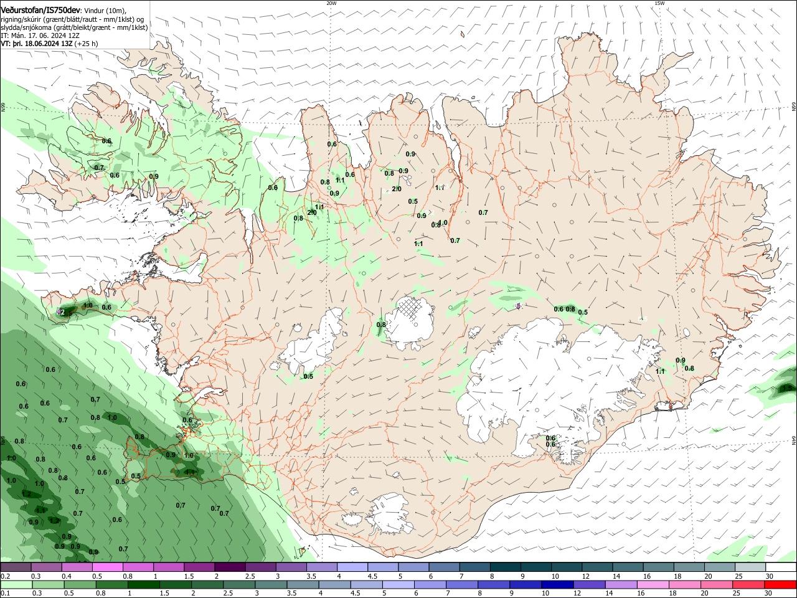The height and width of the screenshot is (598, 797).
Task: Pick the lower-row rain swatch starting at 0.5
Action: tap(80, 585)
